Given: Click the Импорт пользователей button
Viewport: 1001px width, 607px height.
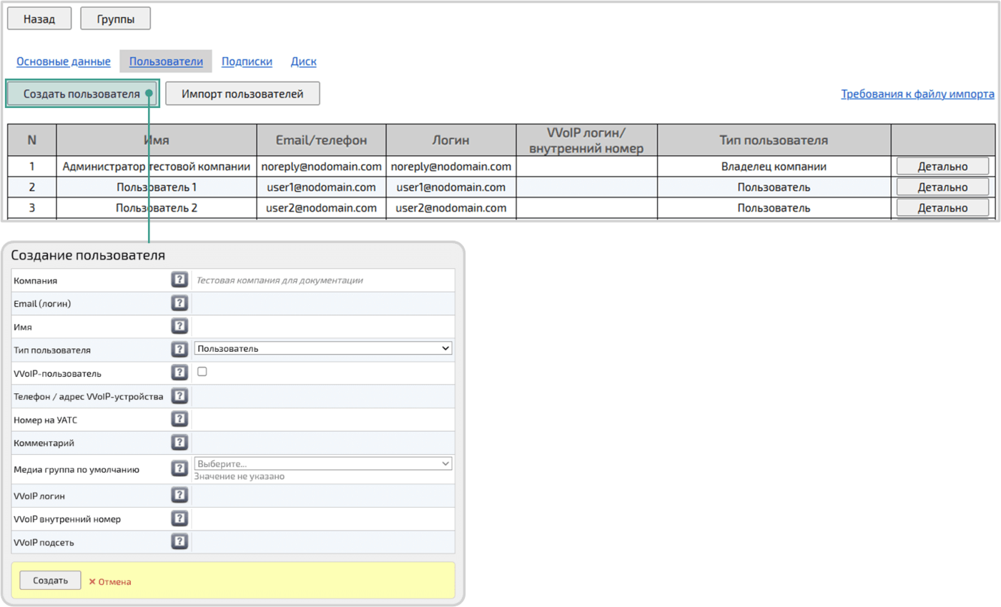Looking at the screenshot, I should tap(242, 94).
